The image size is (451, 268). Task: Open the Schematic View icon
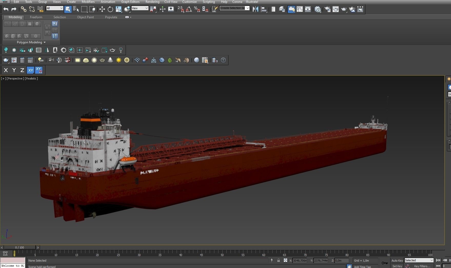pyautogui.click(x=308, y=9)
